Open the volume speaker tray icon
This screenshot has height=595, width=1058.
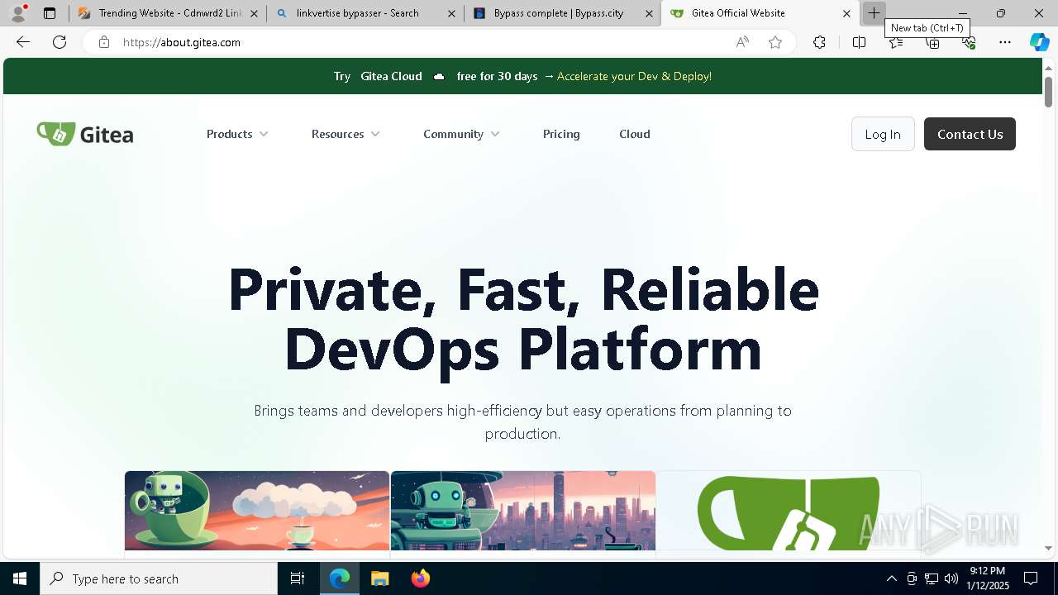[x=951, y=578]
